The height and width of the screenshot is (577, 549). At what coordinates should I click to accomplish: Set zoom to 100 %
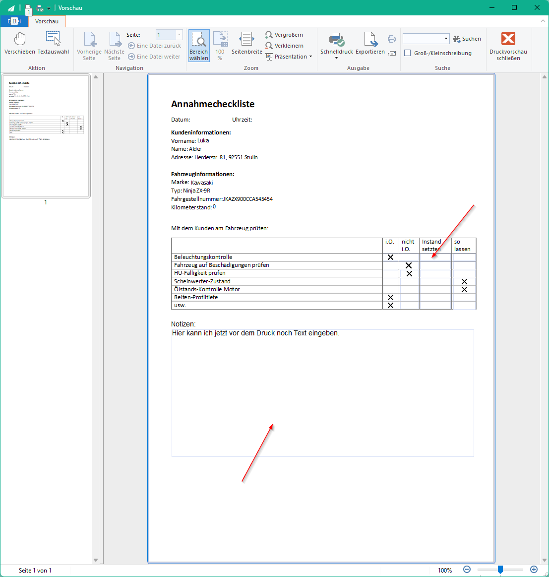coord(220,46)
